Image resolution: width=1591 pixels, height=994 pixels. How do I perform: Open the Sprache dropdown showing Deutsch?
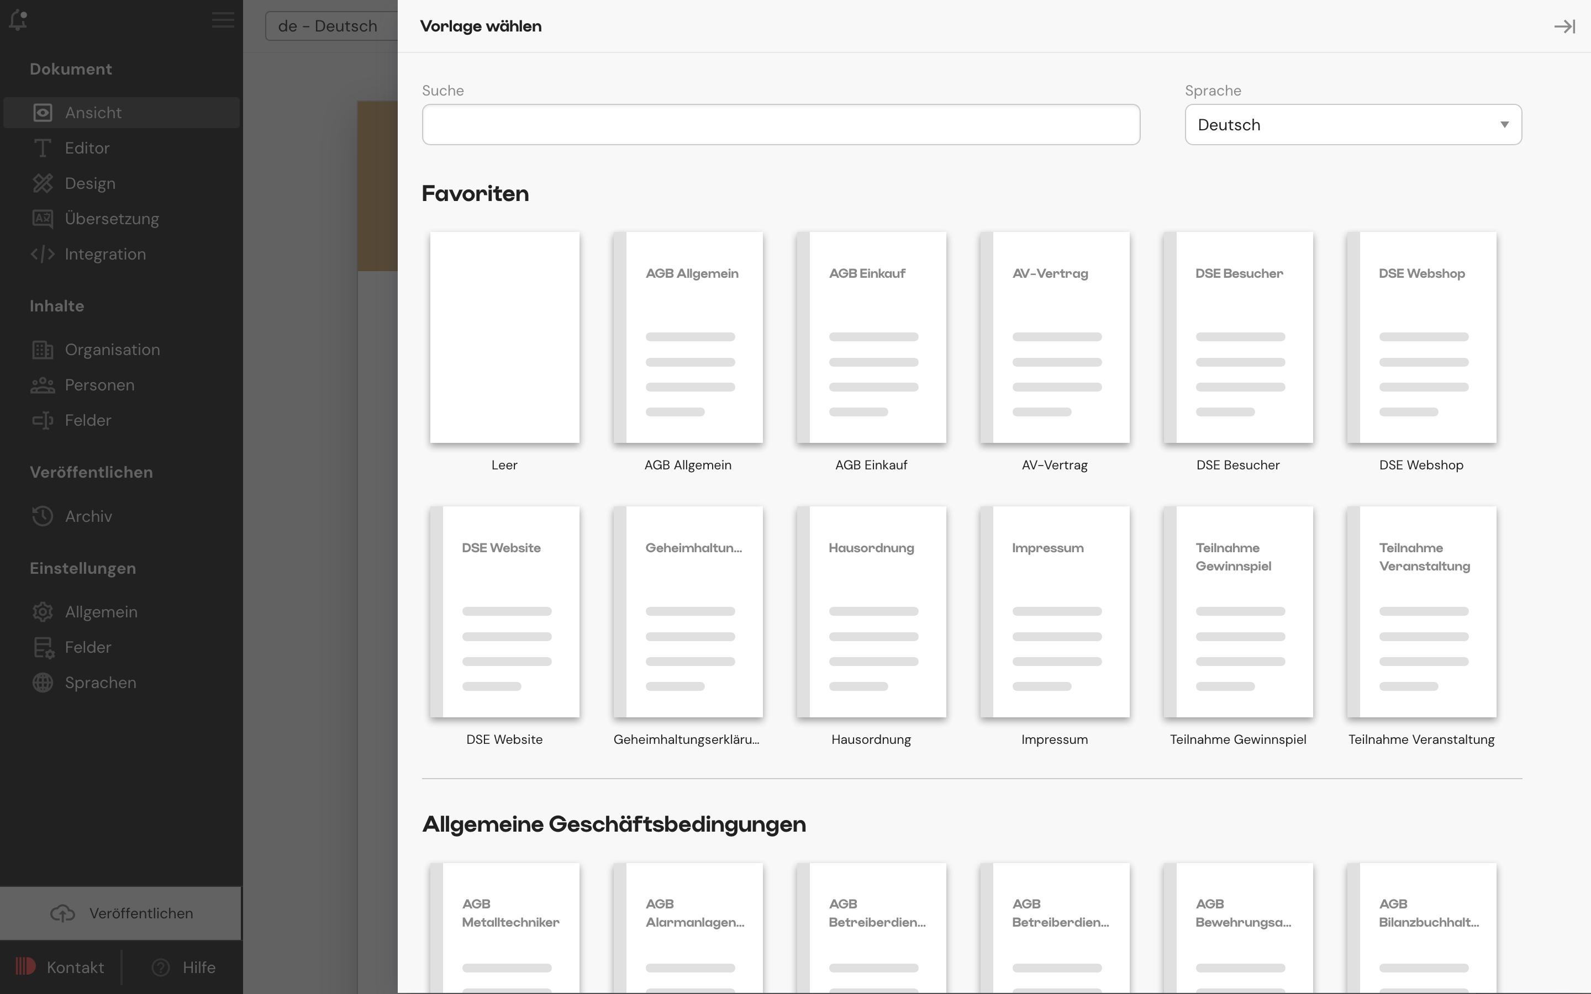tap(1352, 124)
